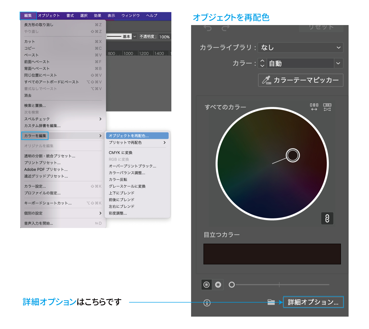The width and height of the screenshot is (369, 329).
Task: Open the 効果 menu
Action: [98, 16]
